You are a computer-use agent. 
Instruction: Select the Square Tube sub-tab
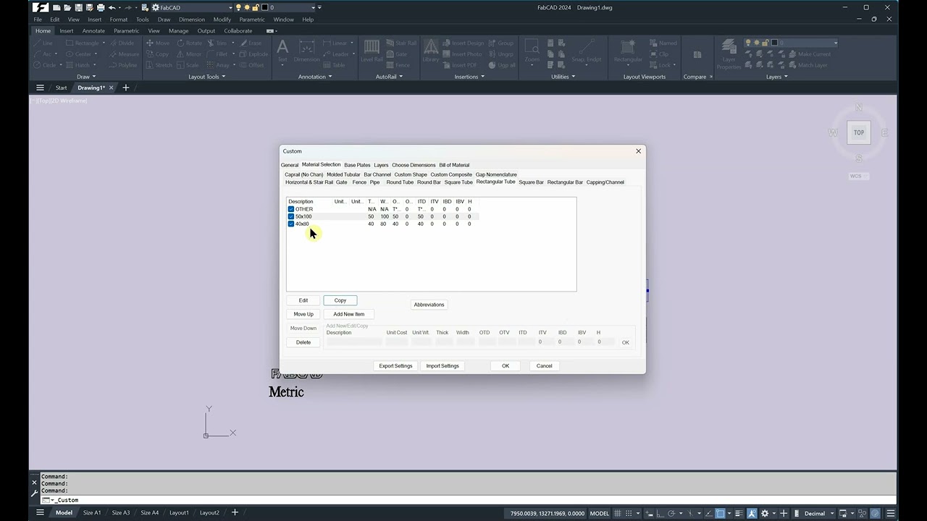458,182
